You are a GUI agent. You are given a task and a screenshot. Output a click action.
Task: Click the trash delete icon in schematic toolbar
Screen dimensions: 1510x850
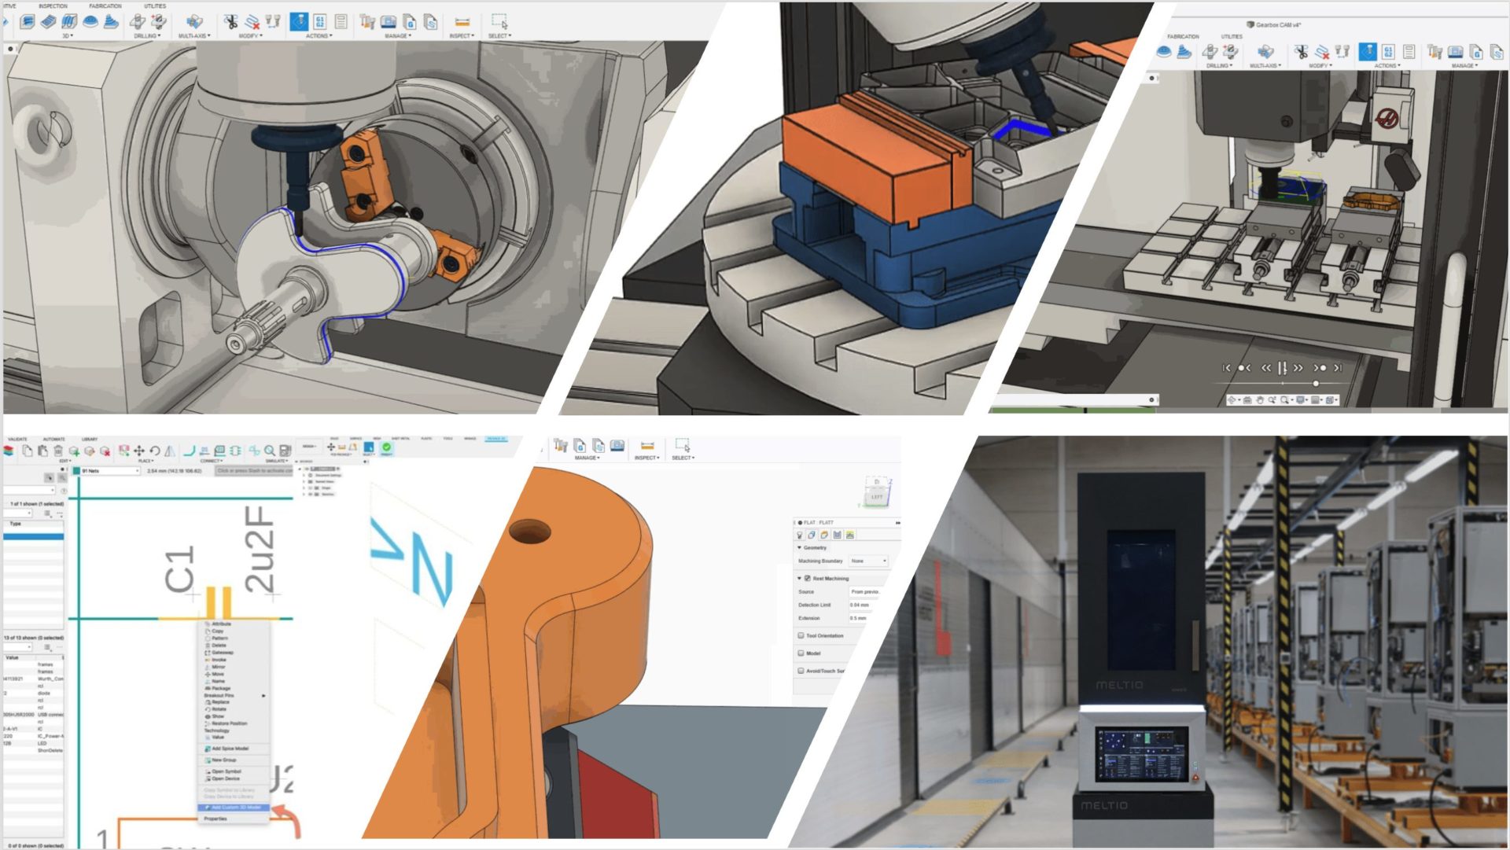click(58, 451)
